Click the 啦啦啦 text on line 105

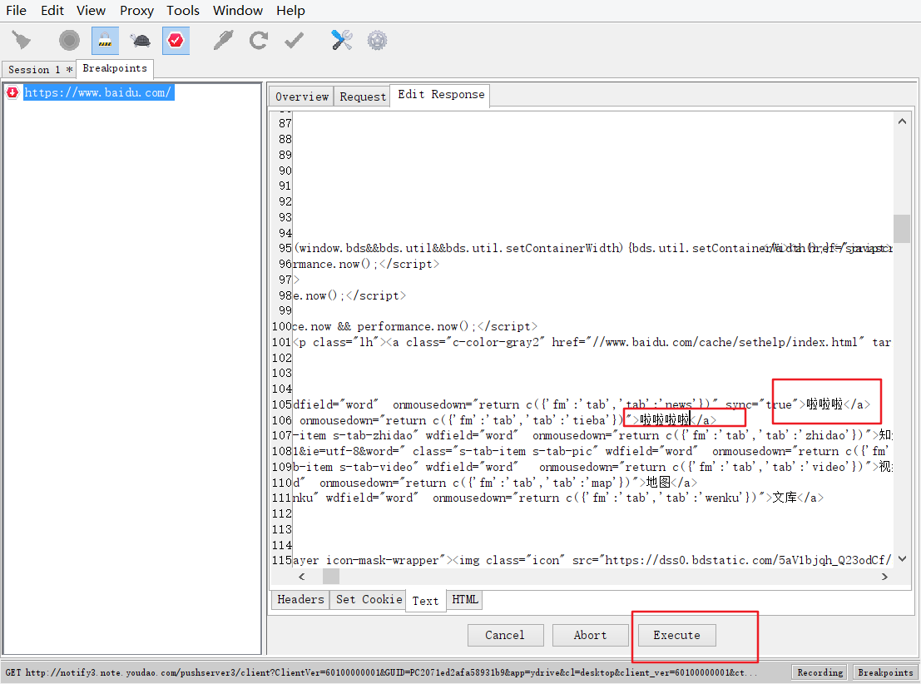(x=824, y=404)
